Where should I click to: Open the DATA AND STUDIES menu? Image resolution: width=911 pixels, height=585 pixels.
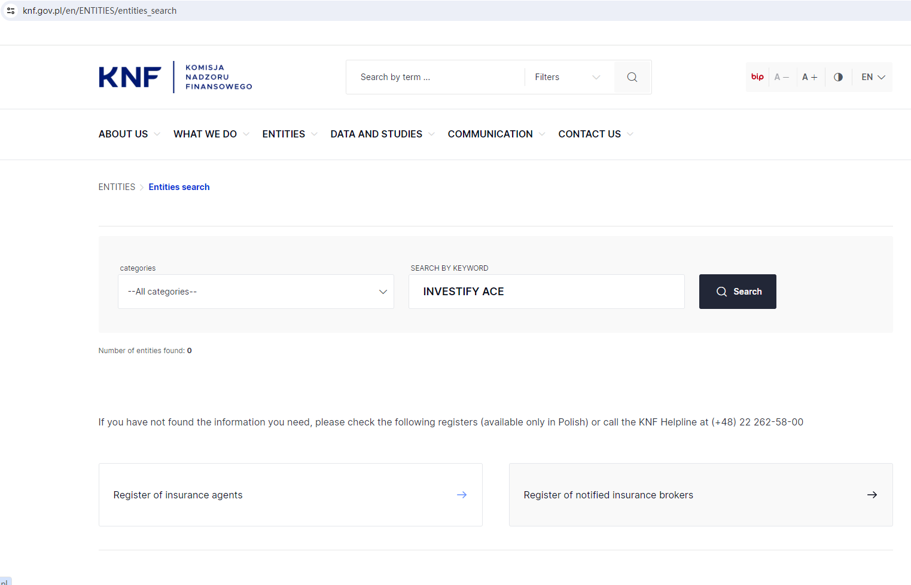[382, 134]
